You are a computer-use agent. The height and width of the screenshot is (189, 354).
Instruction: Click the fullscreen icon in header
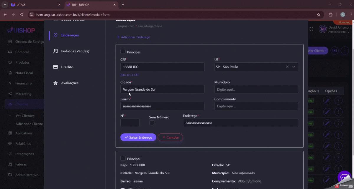311,29
